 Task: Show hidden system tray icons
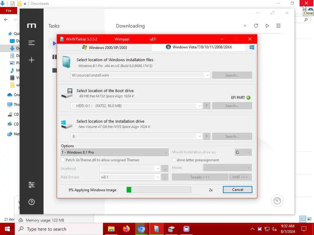[x=252, y=229]
